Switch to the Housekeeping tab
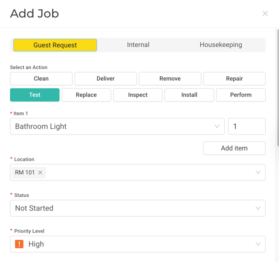Image resolution: width=279 pixels, height=262 pixels. 221,45
